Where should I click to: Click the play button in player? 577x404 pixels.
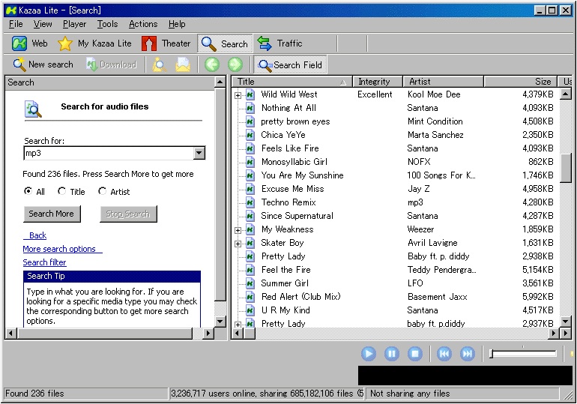(369, 354)
